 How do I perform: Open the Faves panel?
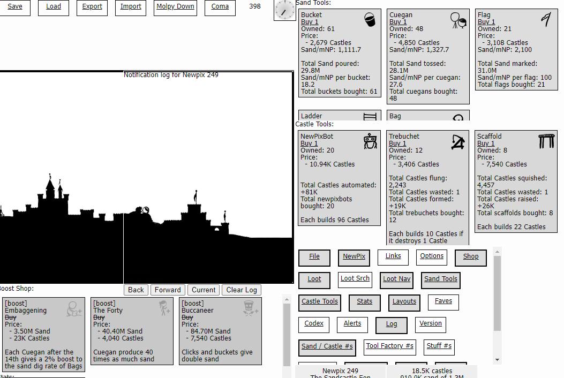pos(443,301)
